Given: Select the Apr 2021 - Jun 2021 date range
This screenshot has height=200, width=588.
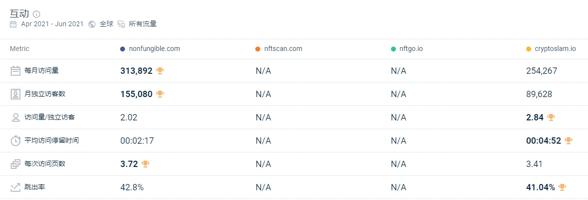Looking at the screenshot, I should coord(52,24).
